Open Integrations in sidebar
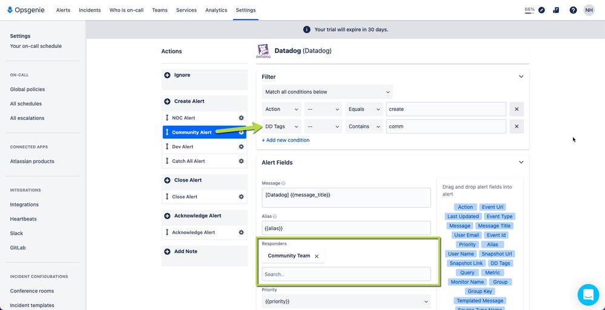This screenshot has width=605, height=310. [24, 205]
